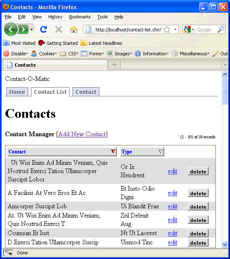Open a new tab with plus button

pyautogui.click(x=114, y=65)
